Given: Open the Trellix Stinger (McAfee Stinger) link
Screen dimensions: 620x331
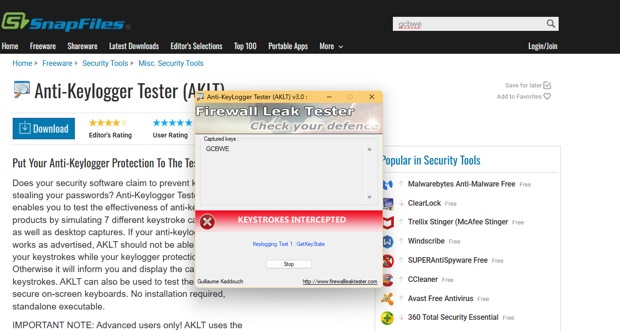Looking at the screenshot, I should (x=458, y=222).
